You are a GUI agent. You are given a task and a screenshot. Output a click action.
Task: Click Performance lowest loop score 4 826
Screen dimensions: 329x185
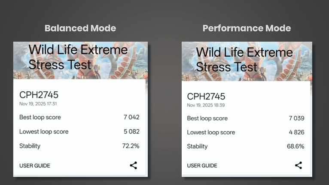(x=296, y=132)
